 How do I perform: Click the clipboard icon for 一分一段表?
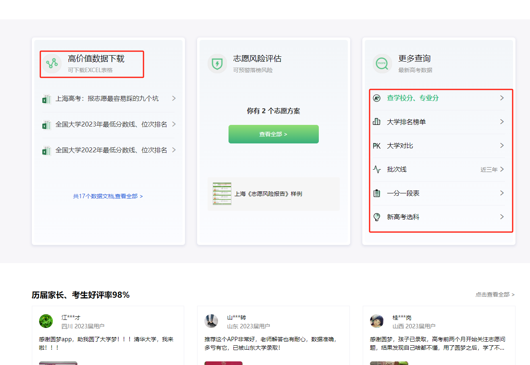pyautogui.click(x=376, y=193)
